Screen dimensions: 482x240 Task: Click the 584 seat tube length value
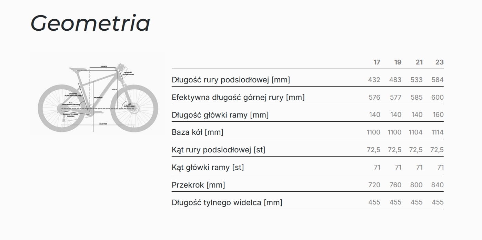coord(437,80)
